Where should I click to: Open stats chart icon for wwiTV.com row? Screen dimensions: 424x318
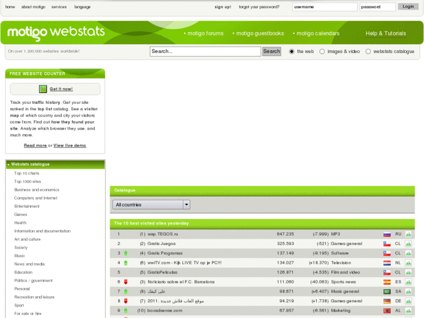click(x=408, y=263)
